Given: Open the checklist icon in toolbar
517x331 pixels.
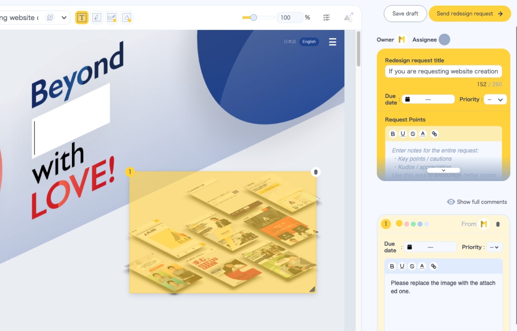Looking at the screenshot, I should click(x=327, y=18).
